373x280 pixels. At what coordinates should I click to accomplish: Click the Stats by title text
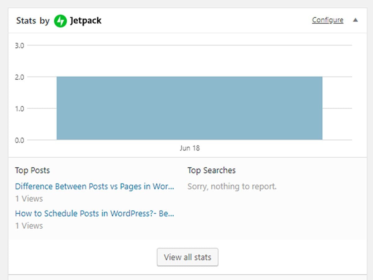(33, 21)
